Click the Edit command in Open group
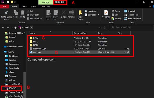Screen dimensions: 154x98 point(115,15)
